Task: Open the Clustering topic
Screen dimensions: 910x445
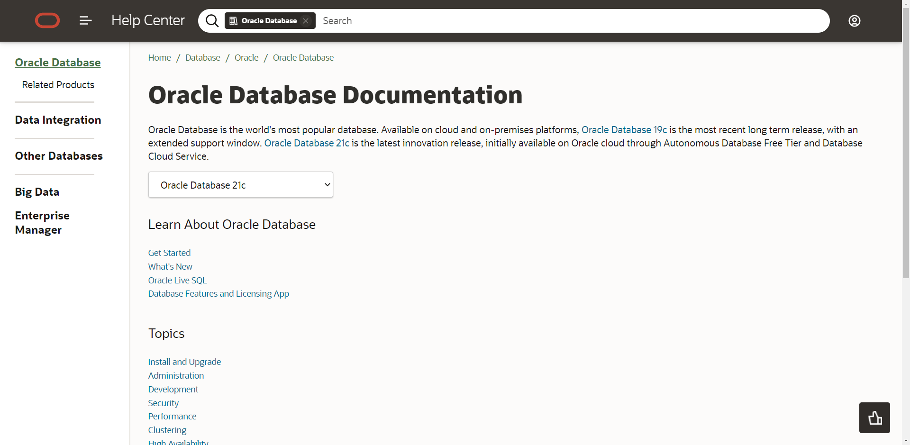Action: 167,430
